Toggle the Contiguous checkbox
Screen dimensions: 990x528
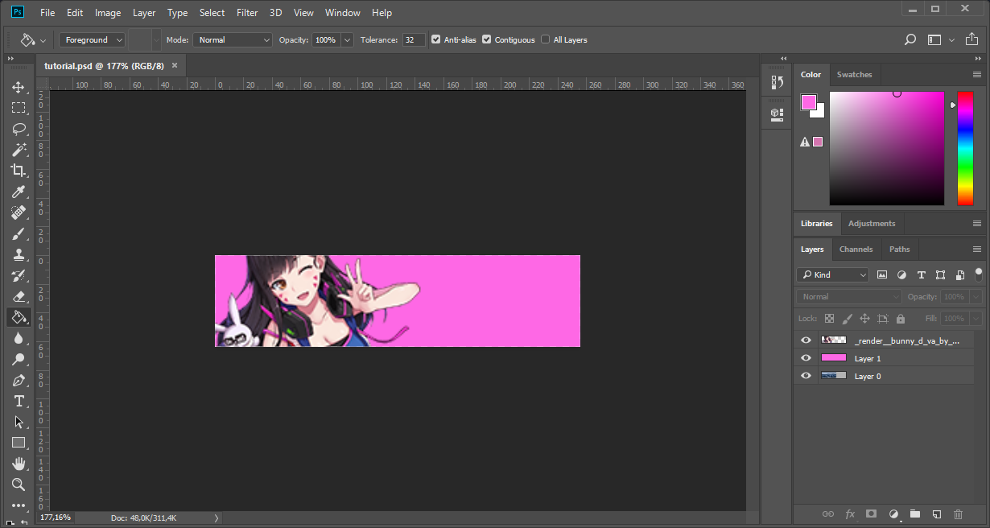coord(487,39)
